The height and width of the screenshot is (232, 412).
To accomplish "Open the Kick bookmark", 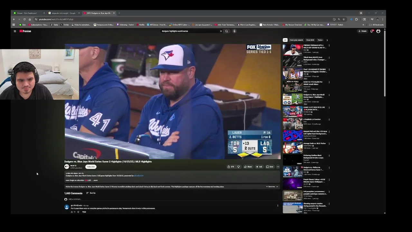I will click(23, 25).
